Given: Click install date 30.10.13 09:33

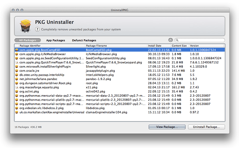Looking at the screenshot, I should point(159,54).
